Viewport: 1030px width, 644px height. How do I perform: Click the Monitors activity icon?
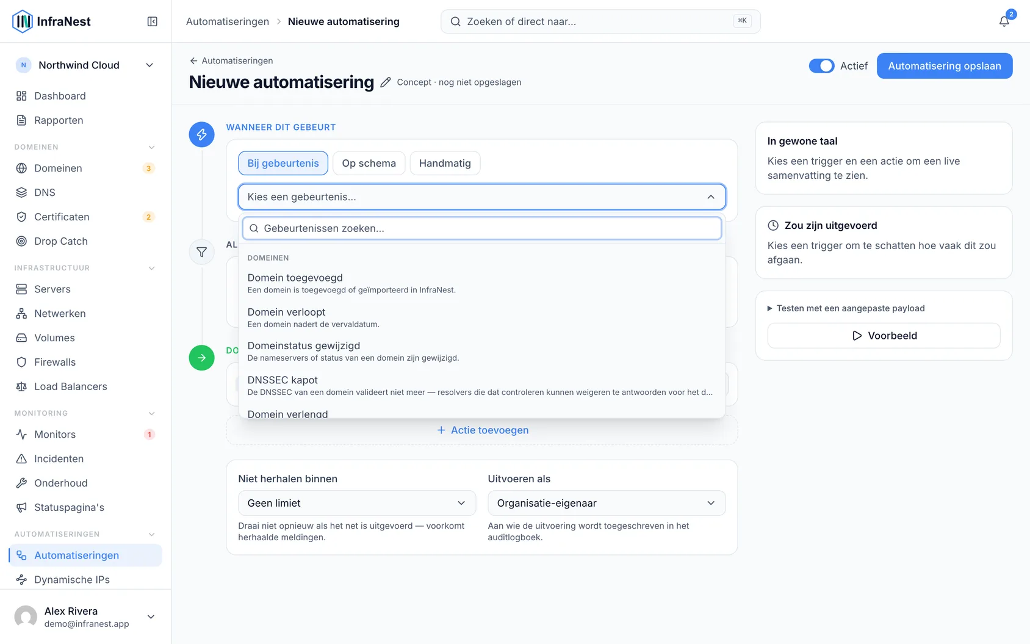[21, 434]
